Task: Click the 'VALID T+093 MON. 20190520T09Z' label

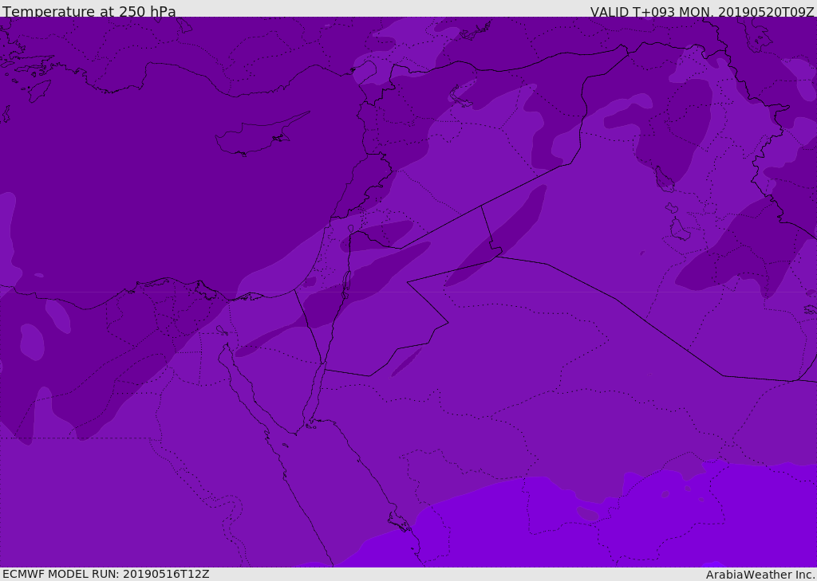Action: 702,12
